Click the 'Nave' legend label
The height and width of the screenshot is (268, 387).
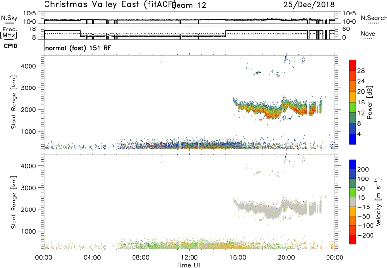(368, 33)
